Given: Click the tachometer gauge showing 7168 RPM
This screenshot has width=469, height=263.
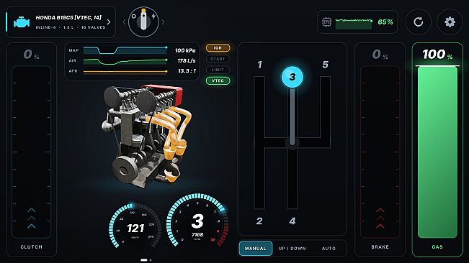Looking at the screenshot, I should [197, 221].
